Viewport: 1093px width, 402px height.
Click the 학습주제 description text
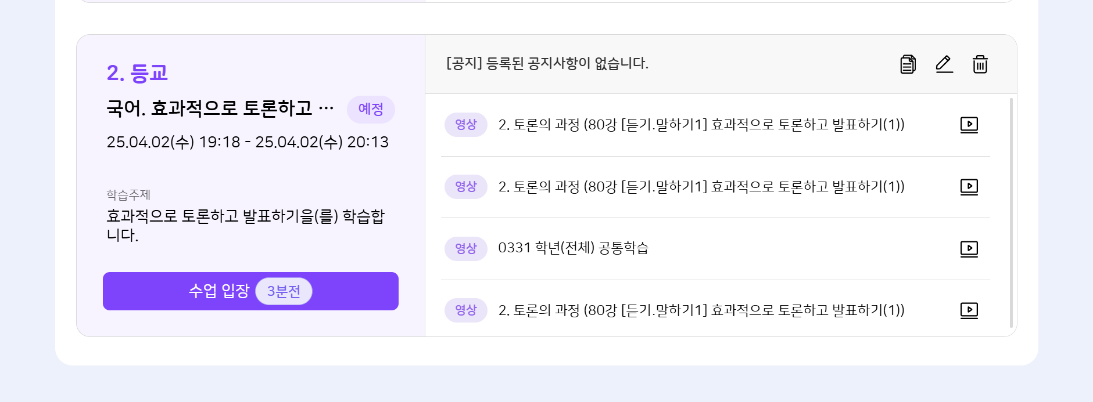click(245, 225)
